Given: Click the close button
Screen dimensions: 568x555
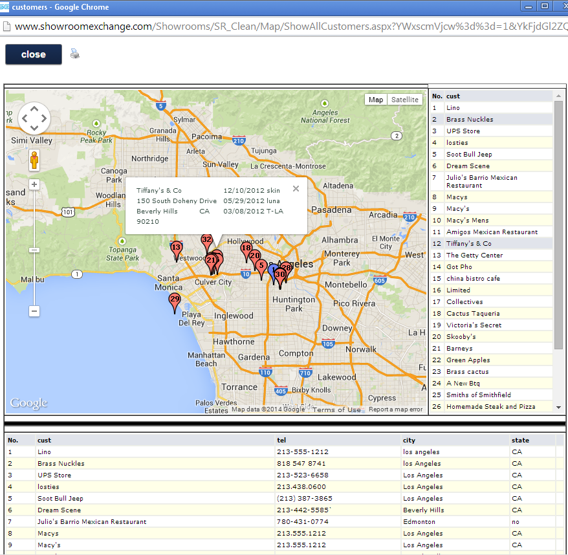Looking at the screenshot, I should (x=34, y=54).
